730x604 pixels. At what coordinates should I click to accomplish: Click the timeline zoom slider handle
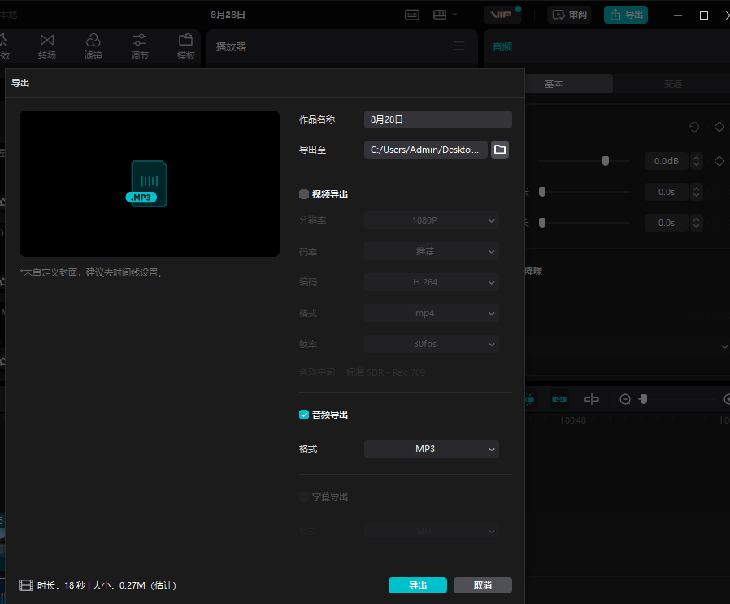click(x=645, y=399)
